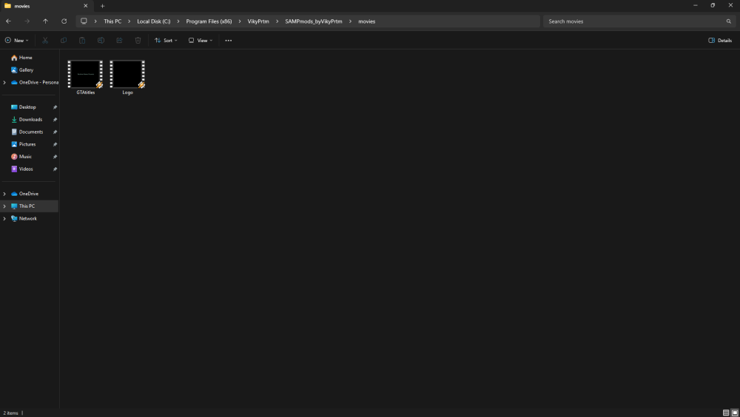Switch to large thumbnails view icon
The width and height of the screenshot is (740, 417).
[x=735, y=413]
